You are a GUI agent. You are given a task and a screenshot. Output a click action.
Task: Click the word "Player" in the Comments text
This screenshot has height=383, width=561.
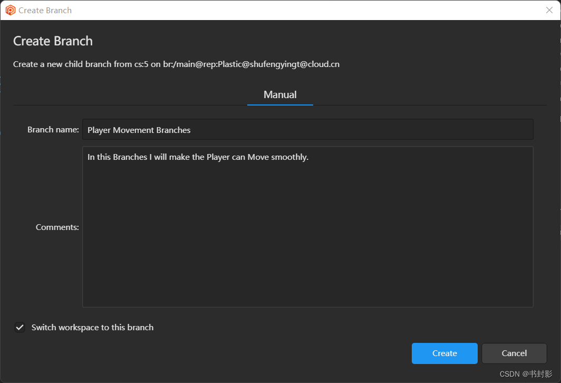point(218,157)
